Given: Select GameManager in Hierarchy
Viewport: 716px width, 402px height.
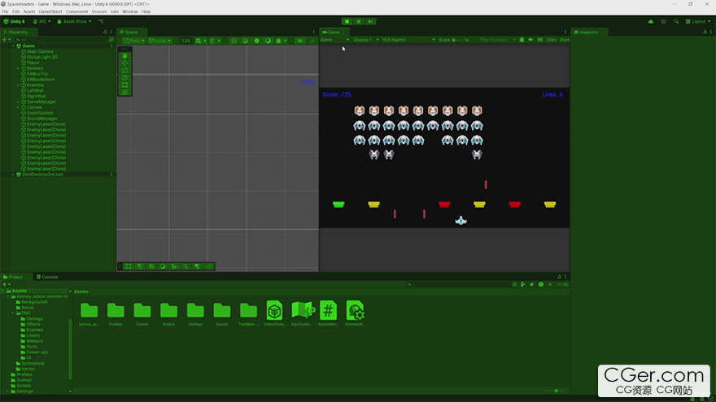Looking at the screenshot, I should point(41,102).
